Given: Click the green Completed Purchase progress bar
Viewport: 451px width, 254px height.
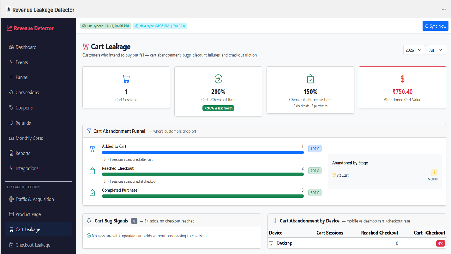Looking at the screenshot, I should coord(203,196).
